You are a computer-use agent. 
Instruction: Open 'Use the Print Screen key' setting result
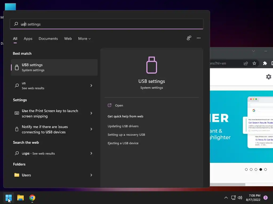(x=54, y=113)
